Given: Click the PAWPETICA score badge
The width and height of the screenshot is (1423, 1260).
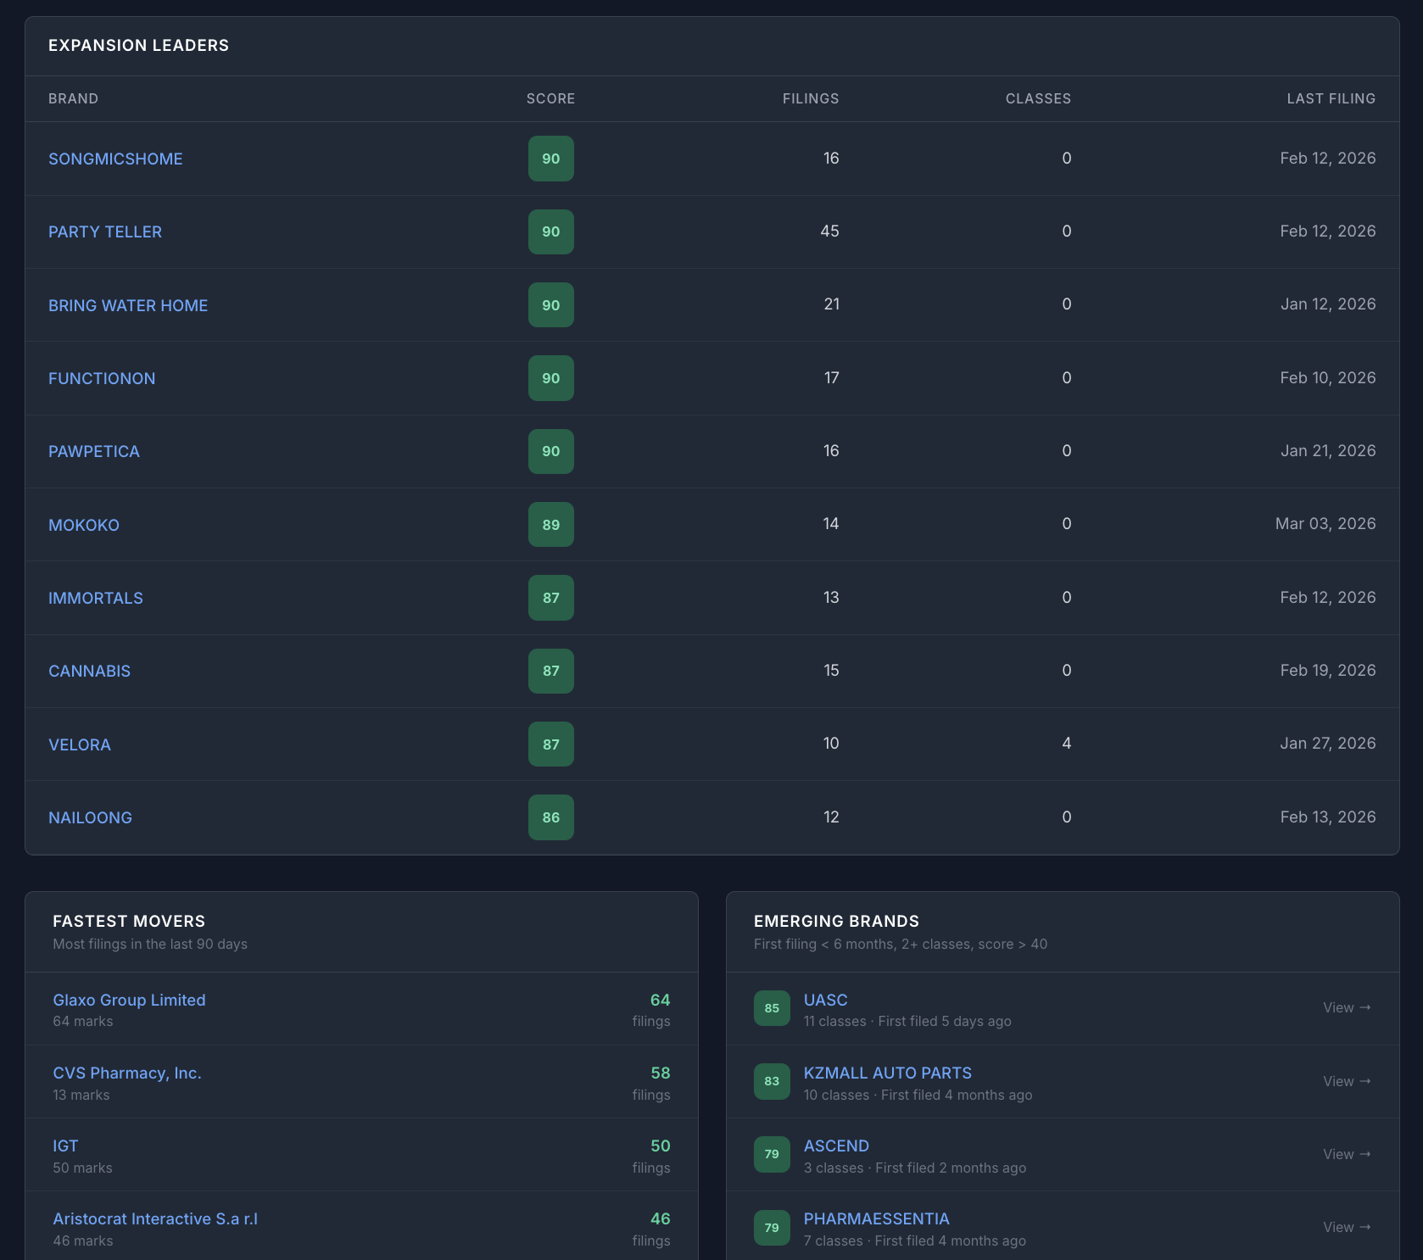Looking at the screenshot, I should 551,451.
